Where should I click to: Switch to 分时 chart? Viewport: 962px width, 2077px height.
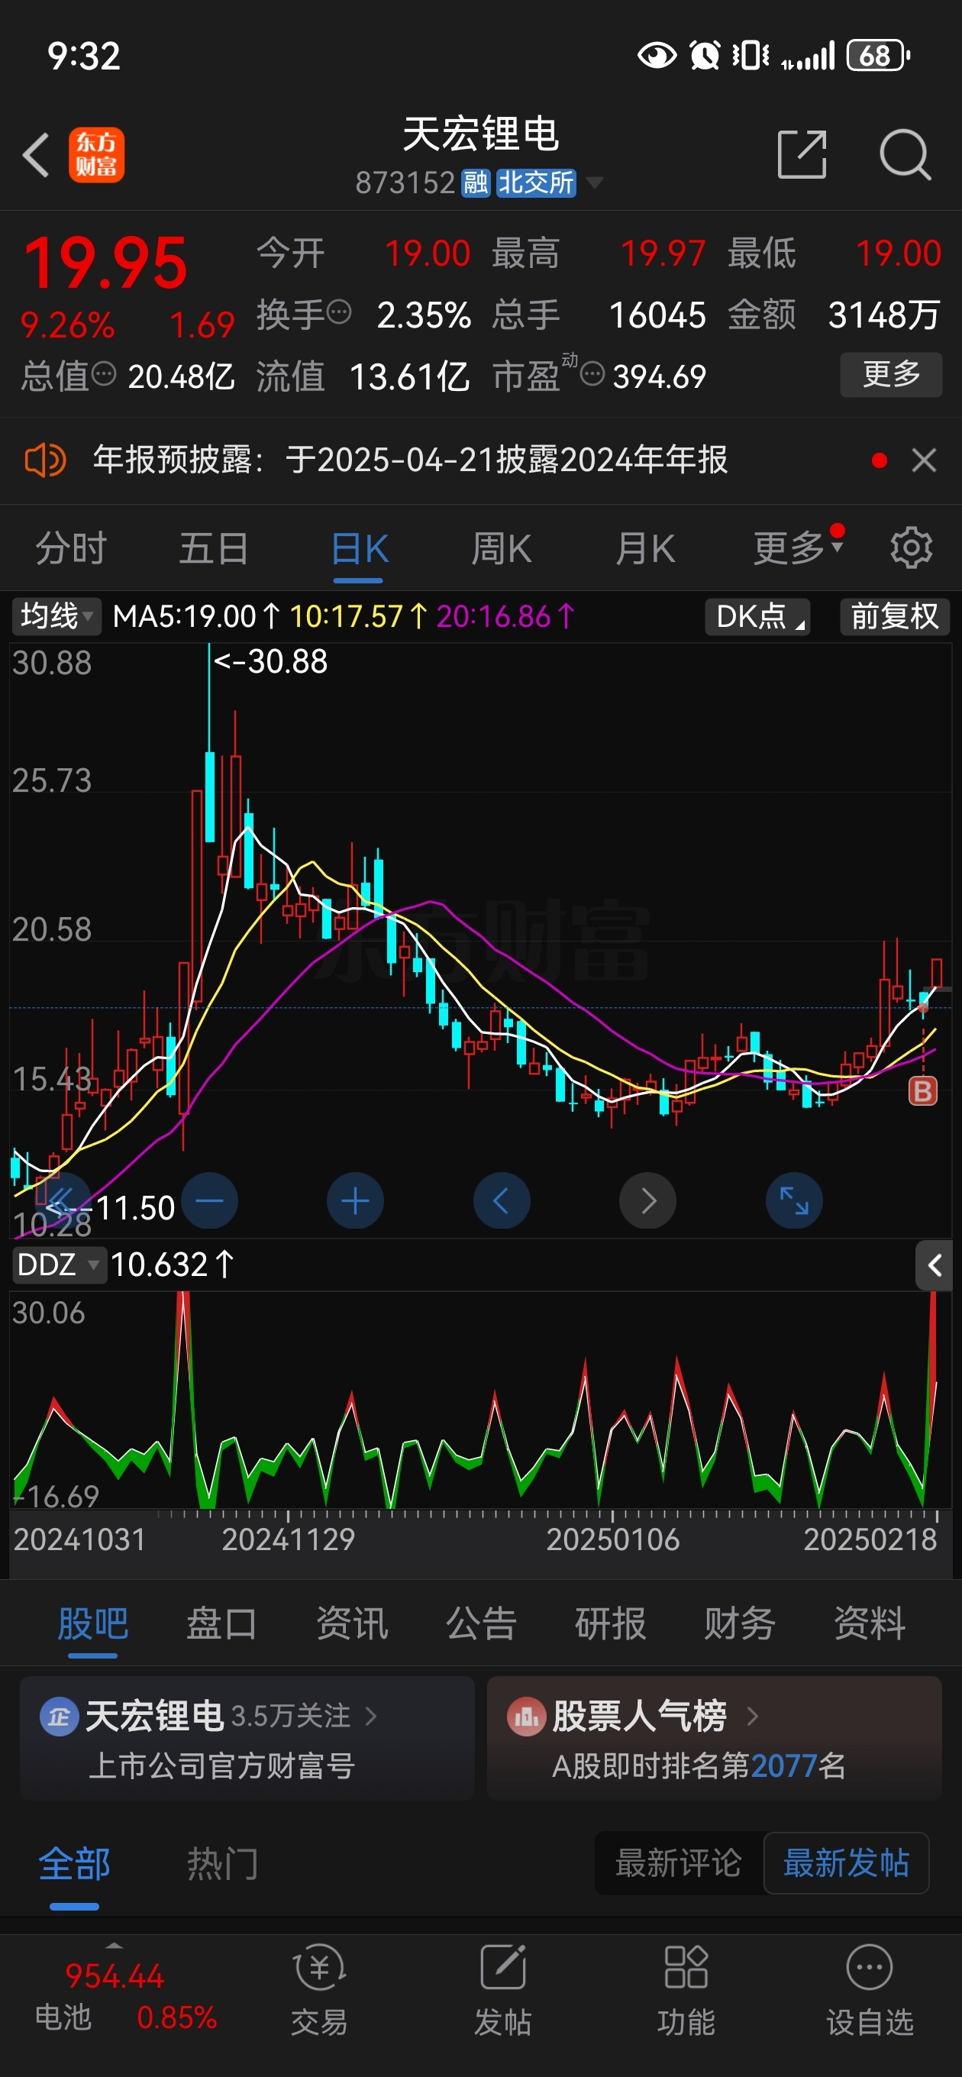click(x=71, y=549)
